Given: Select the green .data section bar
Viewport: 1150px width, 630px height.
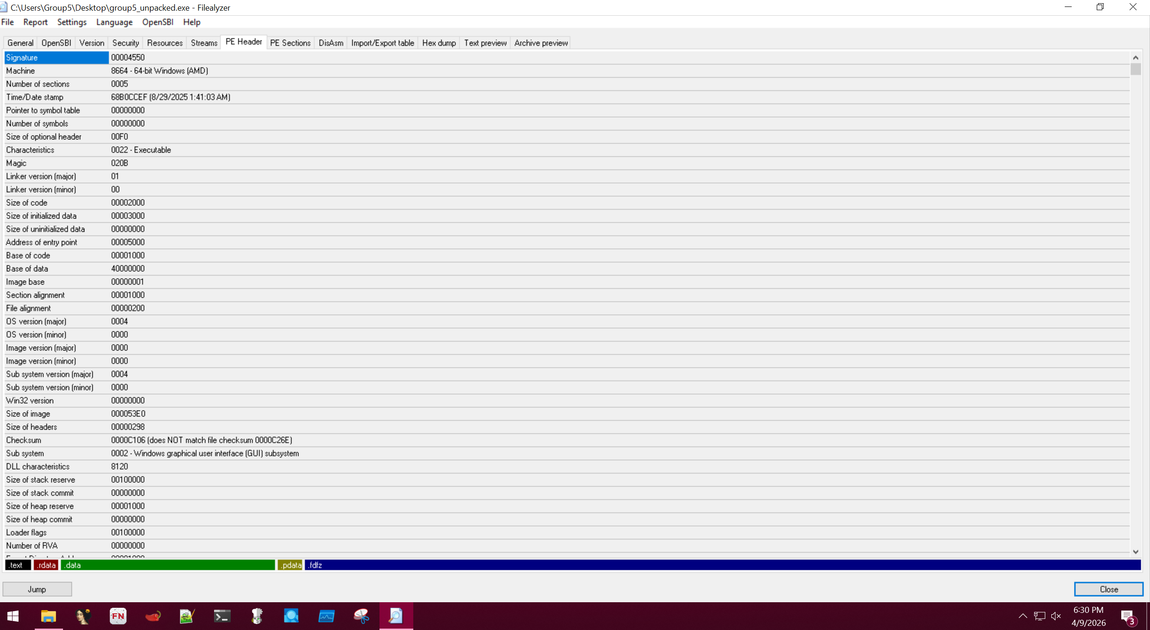Looking at the screenshot, I should pos(168,565).
